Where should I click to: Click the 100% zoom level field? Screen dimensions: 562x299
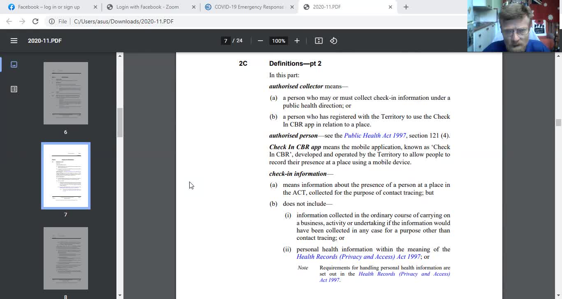click(x=279, y=41)
